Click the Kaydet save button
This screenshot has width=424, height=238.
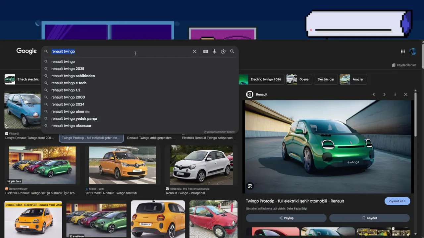click(x=369, y=218)
